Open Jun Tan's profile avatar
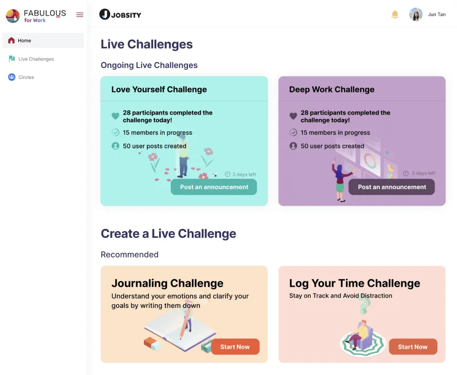 click(415, 15)
